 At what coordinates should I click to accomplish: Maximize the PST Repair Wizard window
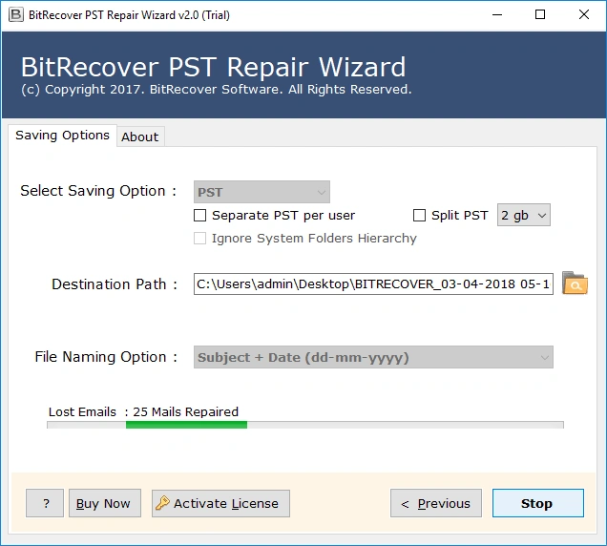(540, 14)
